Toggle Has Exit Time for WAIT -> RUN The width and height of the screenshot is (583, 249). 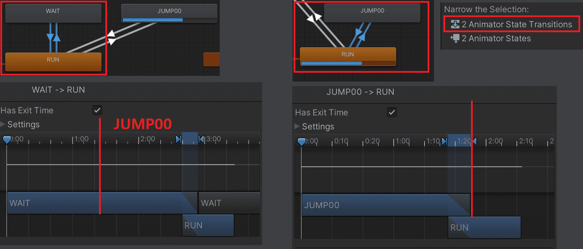[97, 111]
